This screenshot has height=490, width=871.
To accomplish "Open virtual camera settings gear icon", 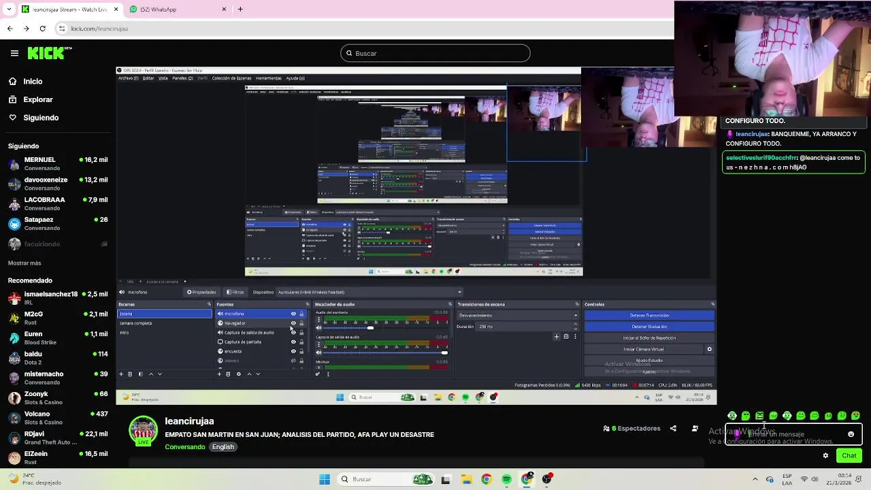I will pos(709,349).
